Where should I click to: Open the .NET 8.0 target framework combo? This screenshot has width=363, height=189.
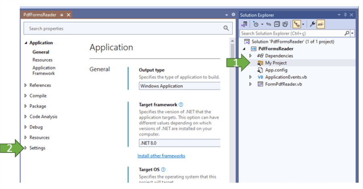(179, 143)
